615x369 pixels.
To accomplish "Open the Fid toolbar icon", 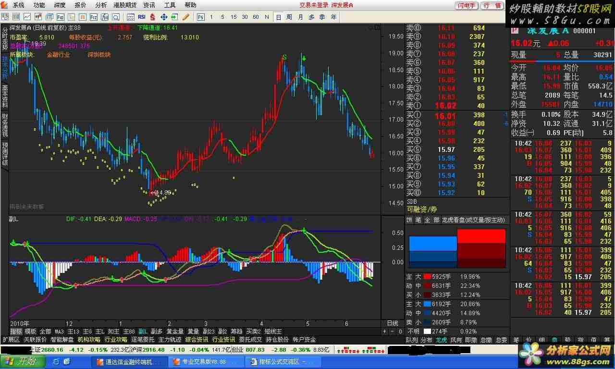I will (60, 17).
